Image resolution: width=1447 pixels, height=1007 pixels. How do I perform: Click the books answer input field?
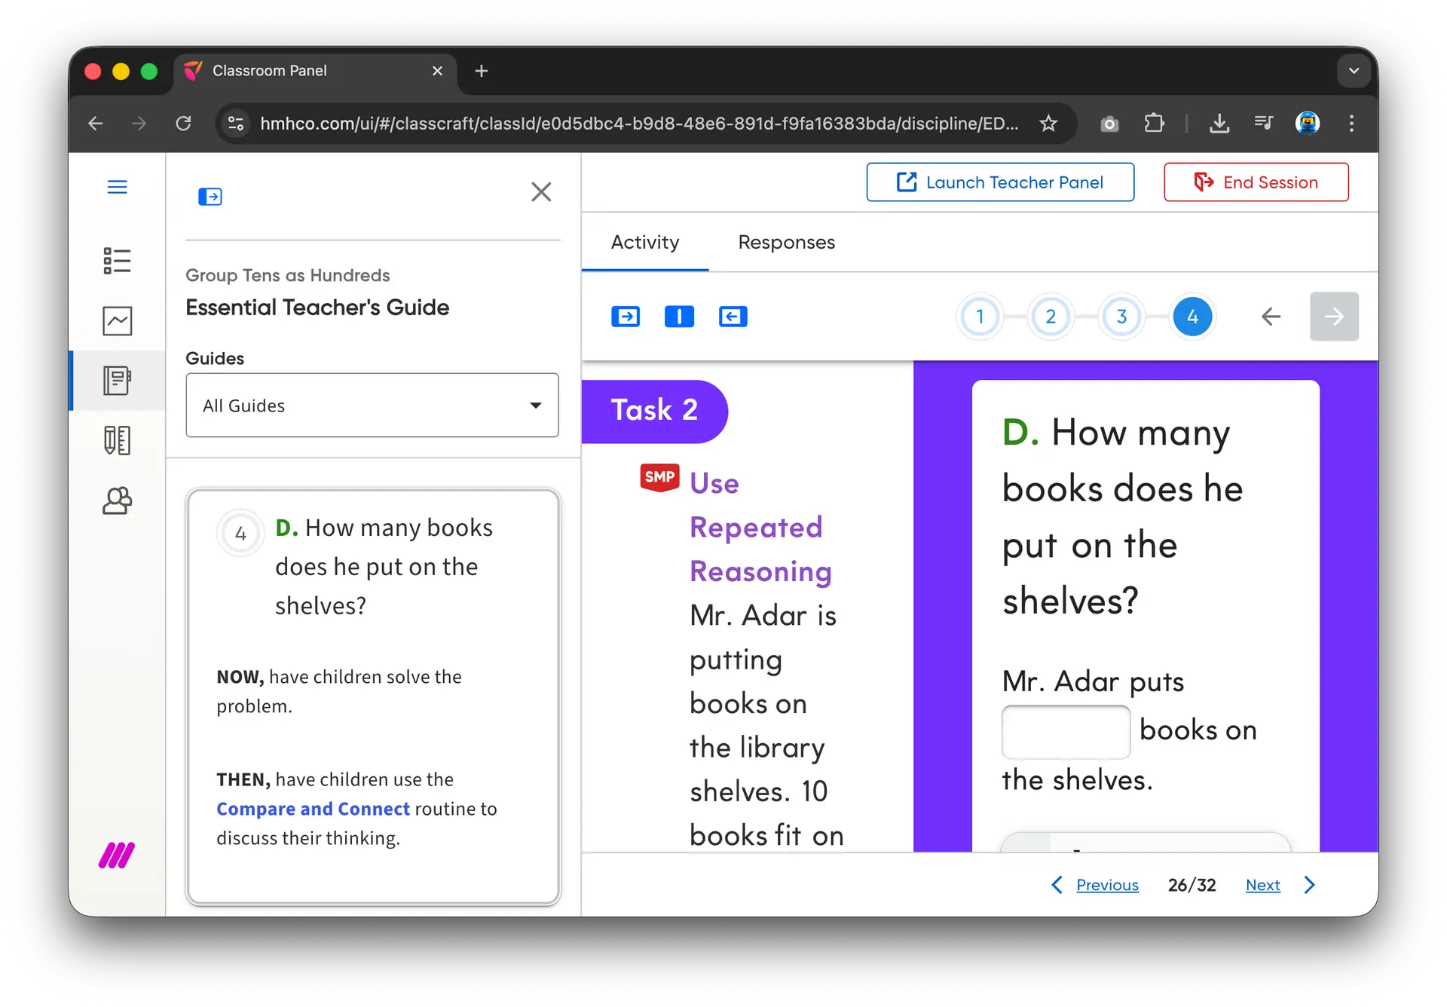1065,731
